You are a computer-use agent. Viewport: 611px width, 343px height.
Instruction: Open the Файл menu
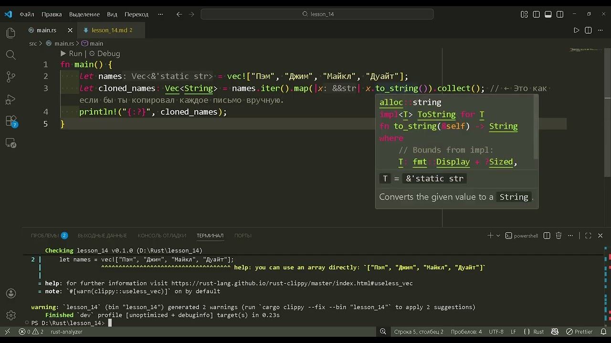click(27, 14)
